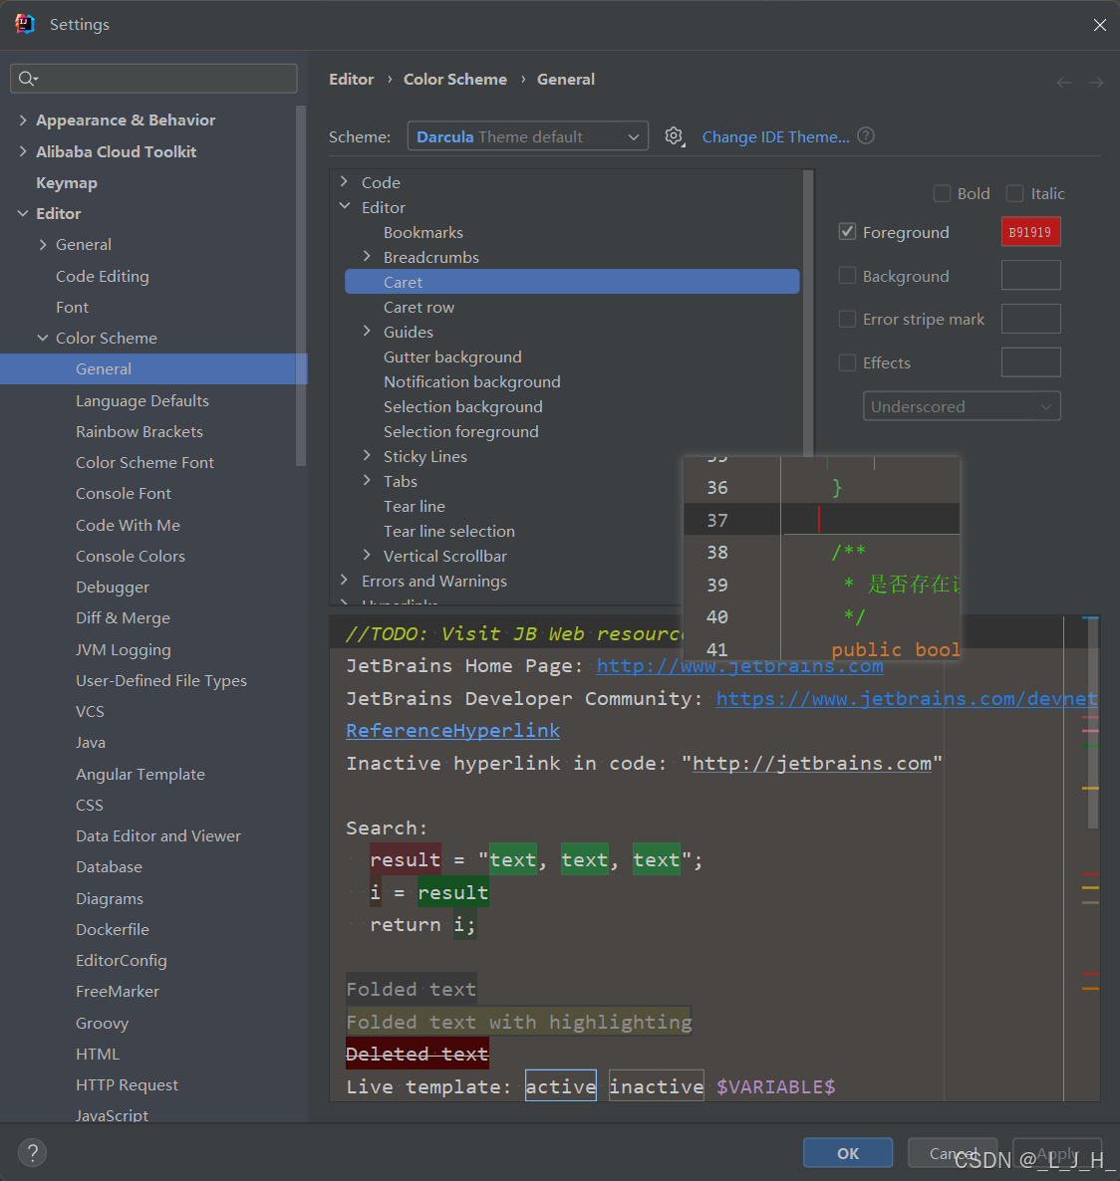Expand the Breadcrumbs node
1120x1181 pixels.
[367, 256]
